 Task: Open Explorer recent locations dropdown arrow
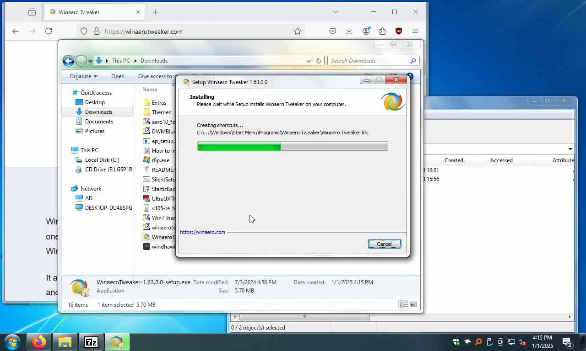(90, 61)
